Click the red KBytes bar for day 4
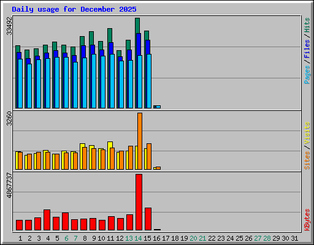 (x=47, y=220)
